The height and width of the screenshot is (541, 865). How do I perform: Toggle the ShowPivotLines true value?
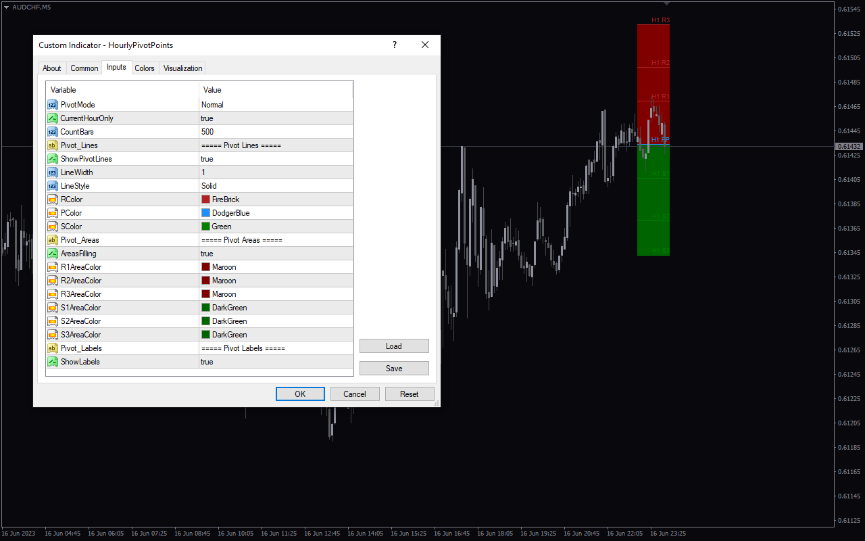[x=276, y=159]
